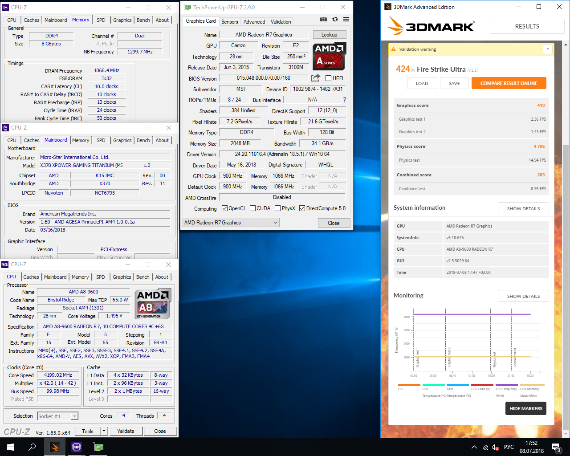The image size is (570, 456).
Task: Click the Physics test marker line
Action: (491, 339)
